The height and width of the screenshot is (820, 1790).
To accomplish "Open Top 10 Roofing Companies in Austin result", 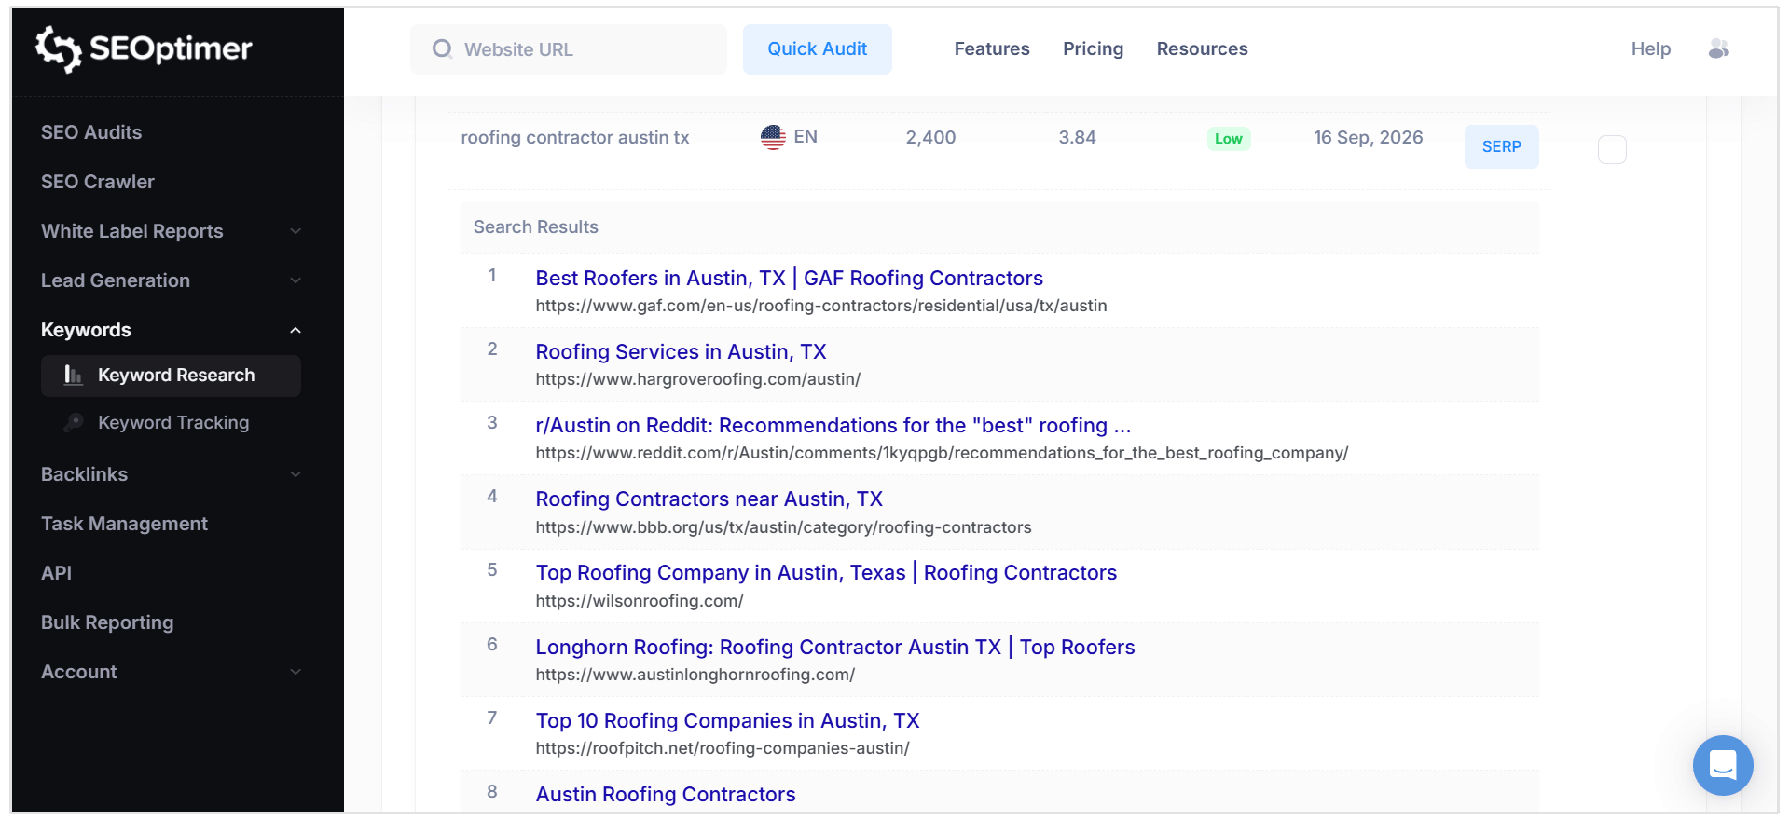I will click(727, 720).
